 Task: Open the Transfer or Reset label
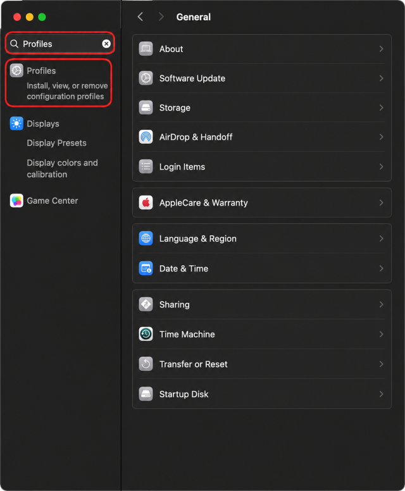[193, 364]
